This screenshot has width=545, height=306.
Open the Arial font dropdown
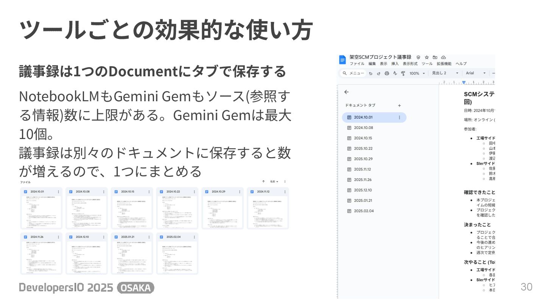(476, 73)
